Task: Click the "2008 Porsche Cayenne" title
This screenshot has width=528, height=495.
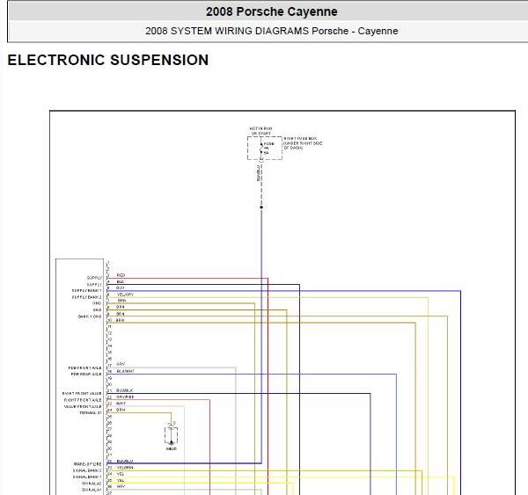Action: (271, 11)
